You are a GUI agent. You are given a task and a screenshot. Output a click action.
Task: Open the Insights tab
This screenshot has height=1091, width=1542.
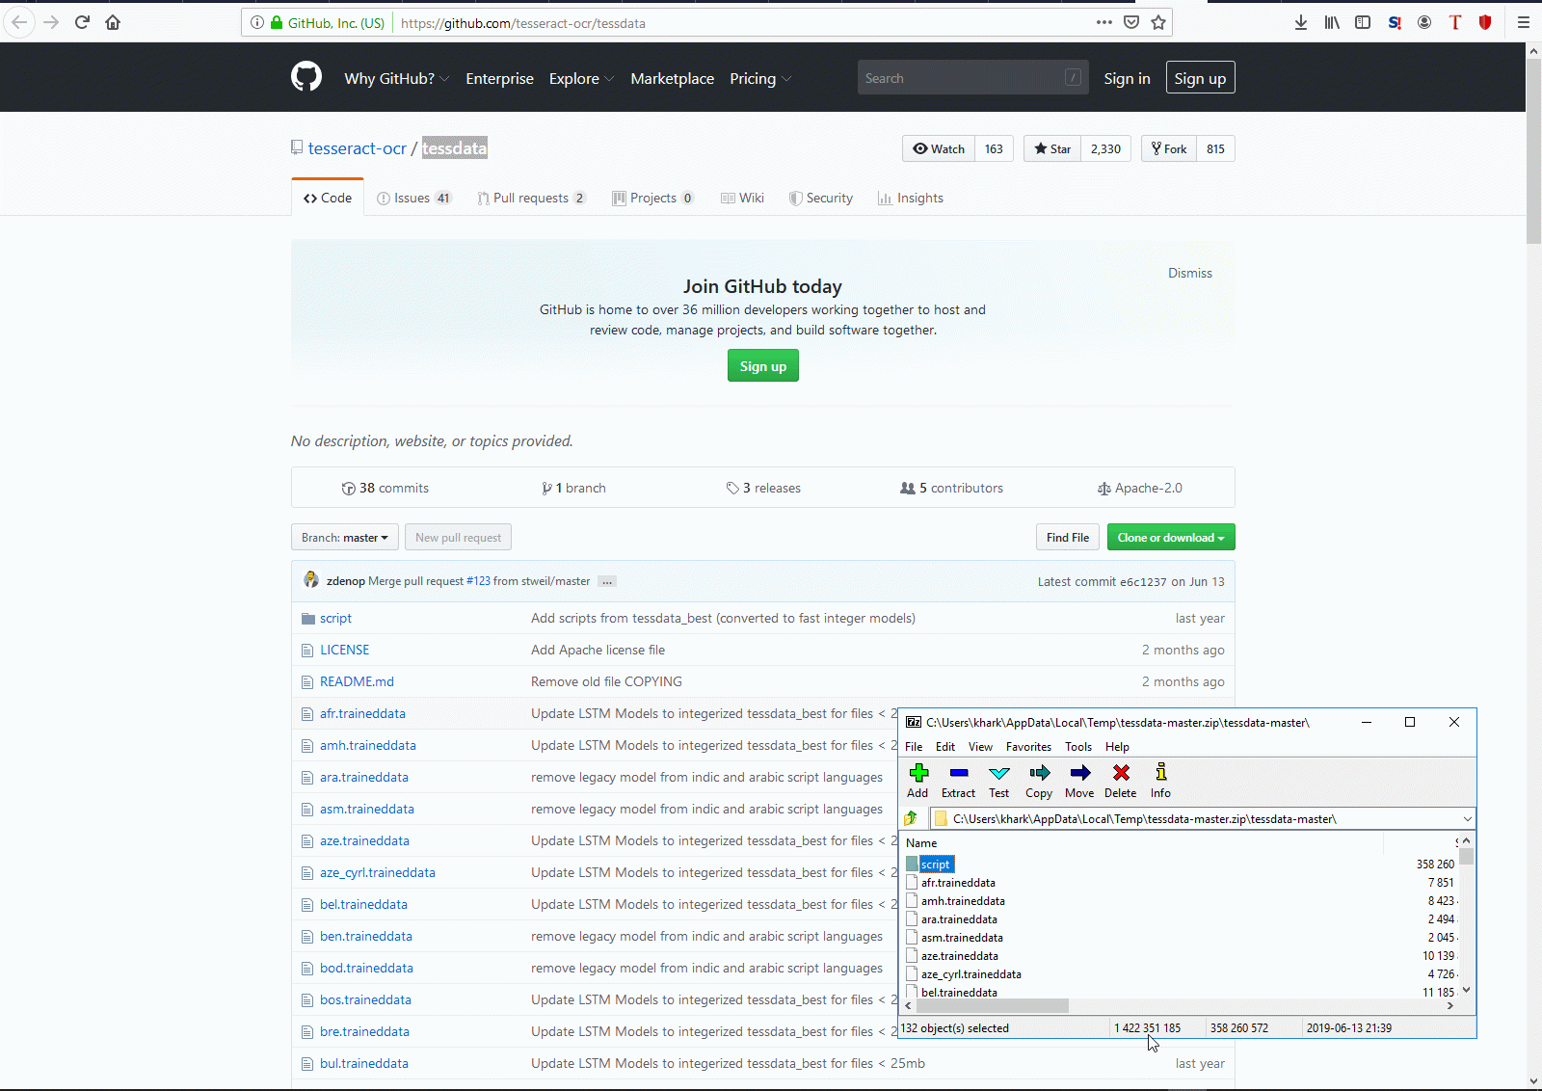pos(911,198)
